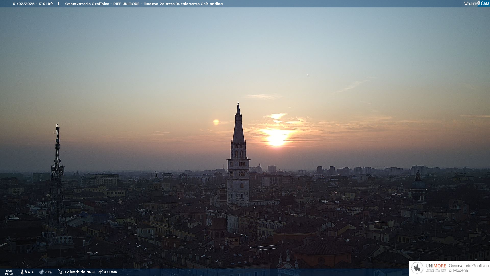This screenshot has width=490, height=276.
Task: Click the rain umbrella icon
Action: coord(101,272)
